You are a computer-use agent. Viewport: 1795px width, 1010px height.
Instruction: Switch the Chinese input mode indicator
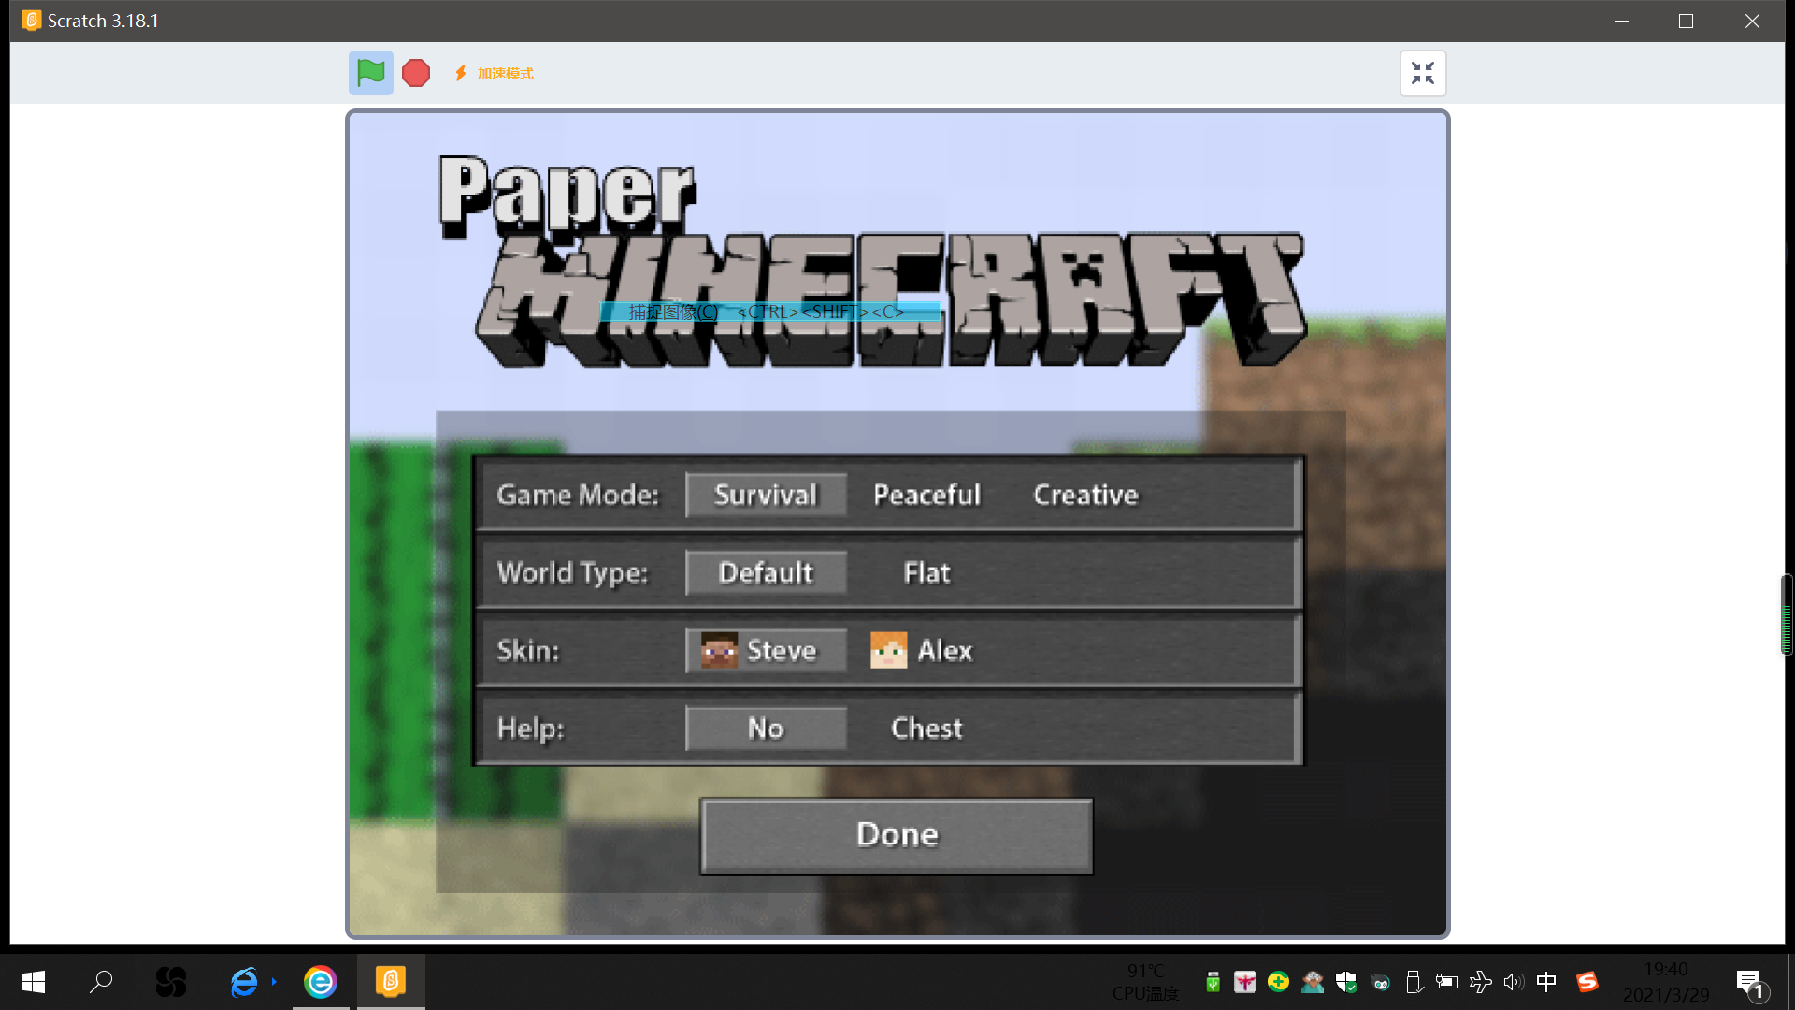click(1547, 982)
